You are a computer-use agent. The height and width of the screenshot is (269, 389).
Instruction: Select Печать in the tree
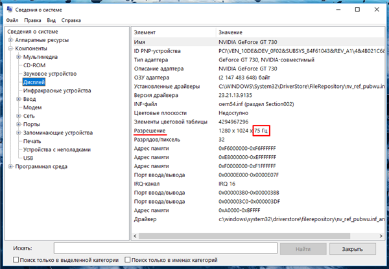(32, 141)
